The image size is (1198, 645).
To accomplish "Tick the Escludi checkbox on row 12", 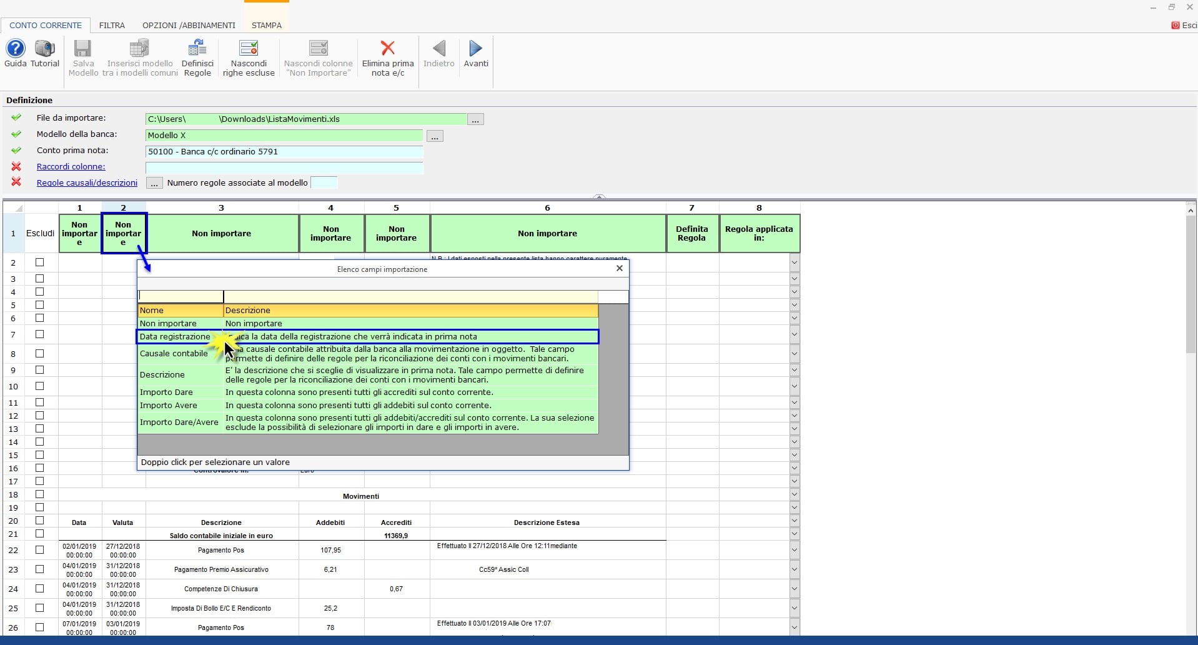I will pyautogui.click(x=40, y=416).
